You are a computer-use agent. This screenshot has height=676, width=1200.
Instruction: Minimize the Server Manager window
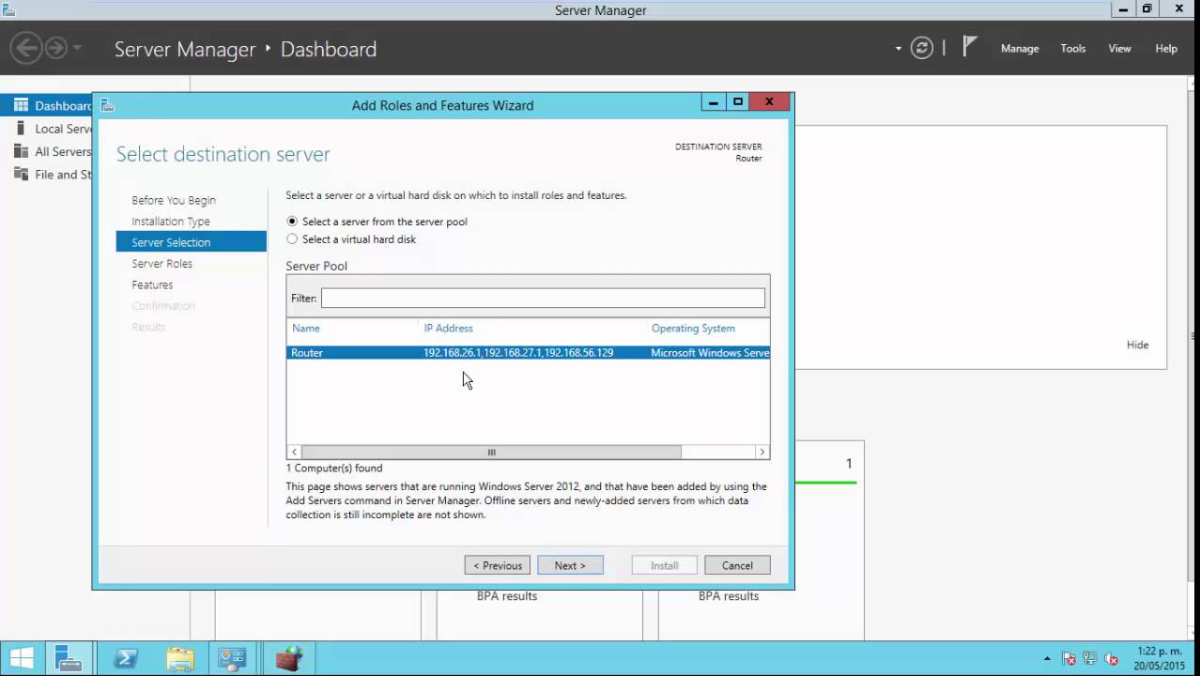pos(1124,8)
